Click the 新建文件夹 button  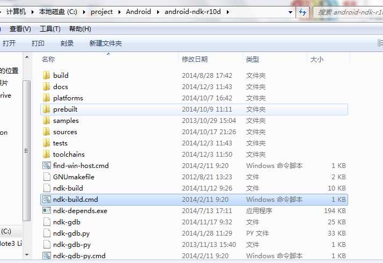(x=106, y=43)
